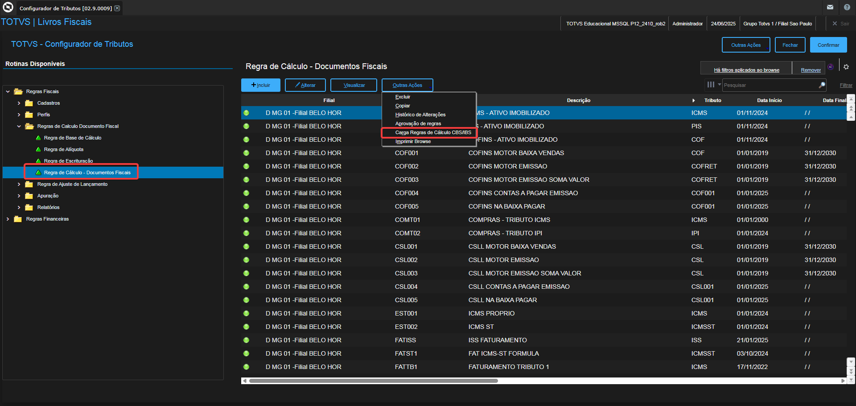The width and height of the screenshot is (856, 406).
Task: Click the Incluir button
Action: (261, 85)
